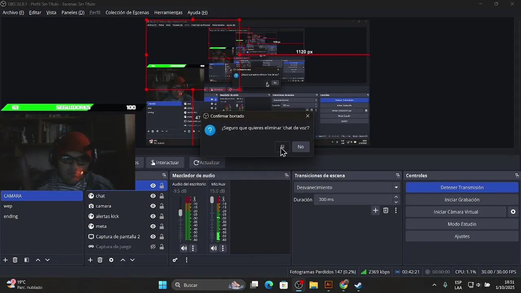Undock Transiciones de escena panel
Screen dimensions: 521x293
pos(398,176)
